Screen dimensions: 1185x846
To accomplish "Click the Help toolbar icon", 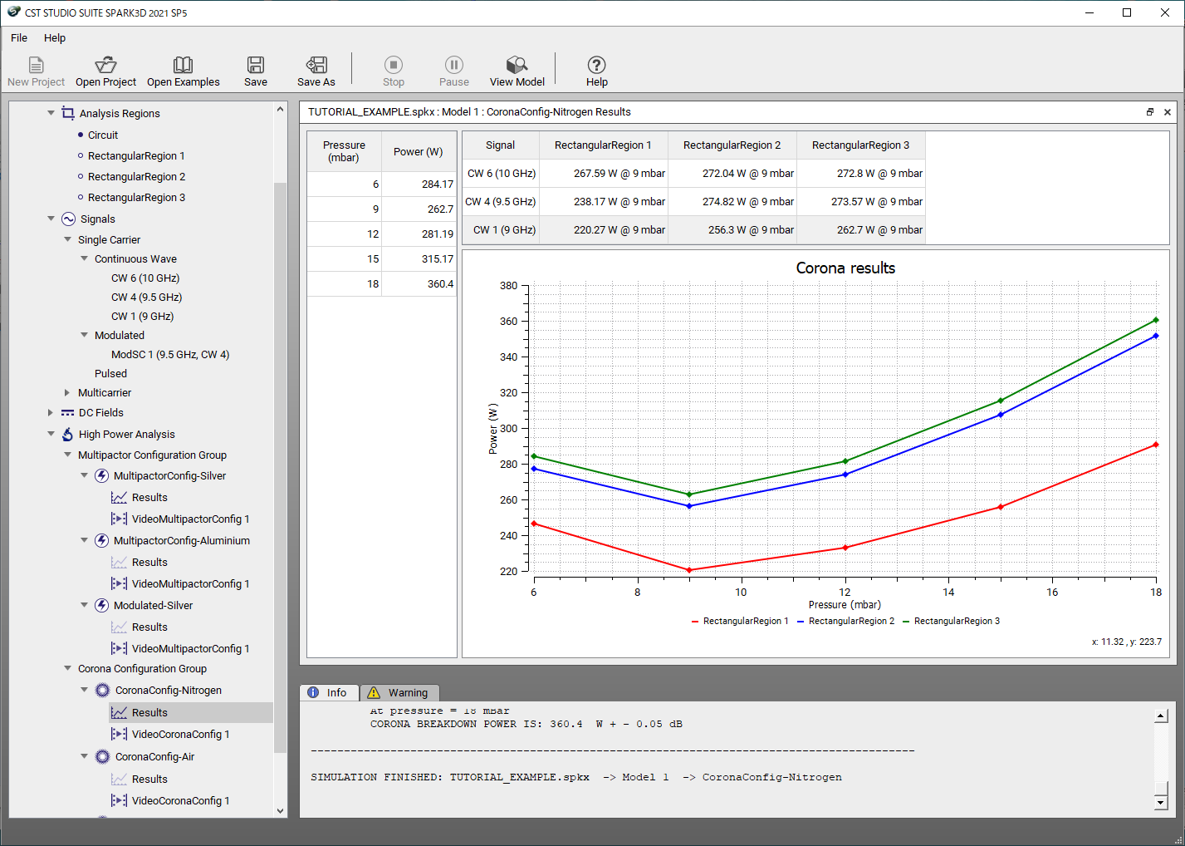I will [x=596, y=65].
